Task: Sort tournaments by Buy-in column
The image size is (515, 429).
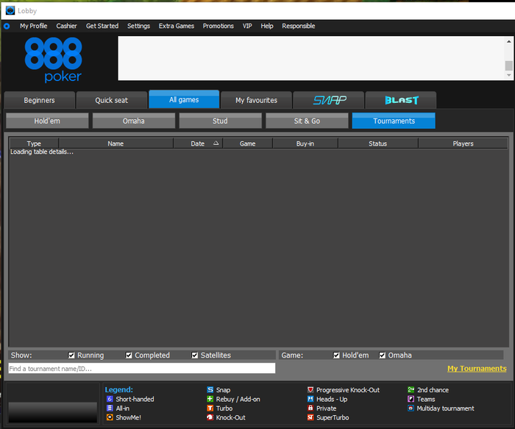Action: tap(305, 143)
